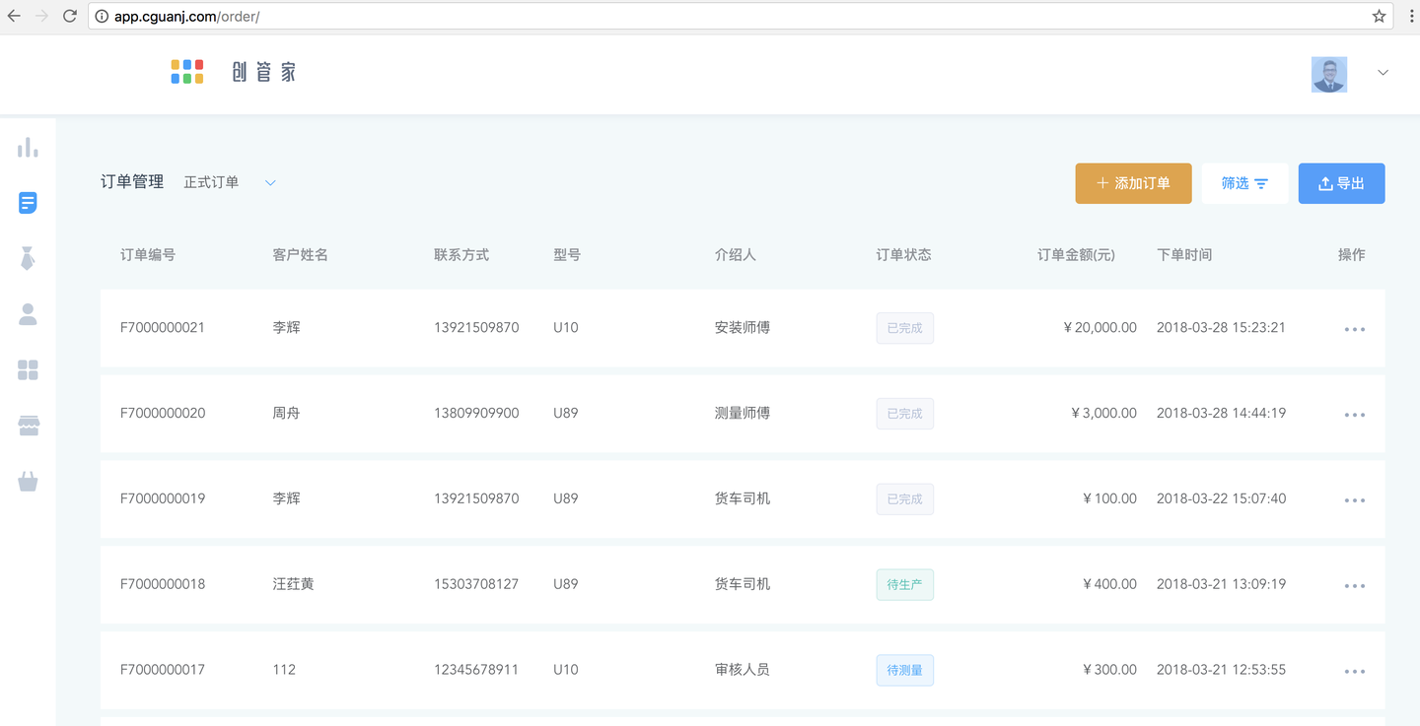
Task: Reload the page in the browser
Action: [x=69, y=16]
